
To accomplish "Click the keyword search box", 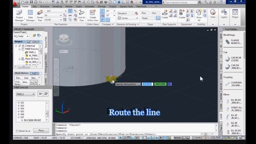I will (180, 2).
